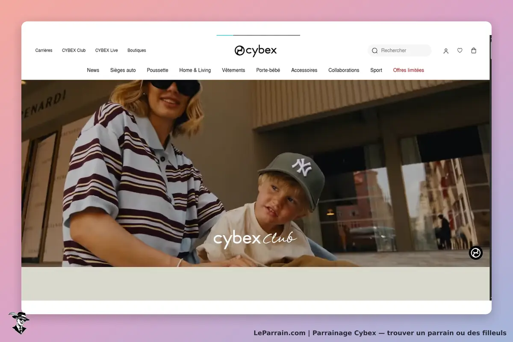Screen dimensions: 513x342
Task: Open the CYBEX Club link
Action: point(74,50)
